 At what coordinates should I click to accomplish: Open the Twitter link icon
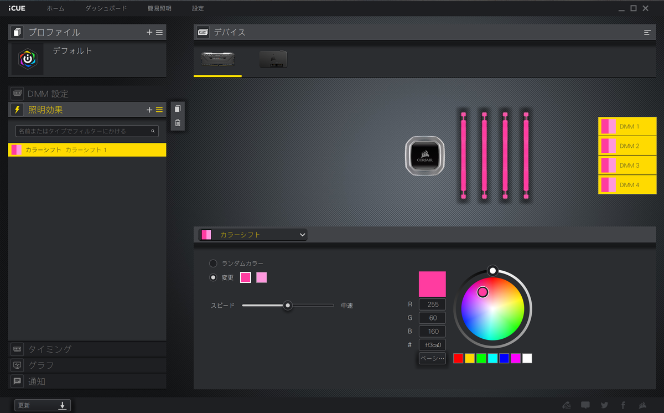604,405
